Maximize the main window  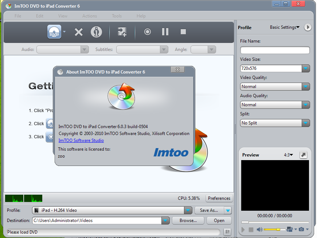pyautogui.click(x=286, y=4)
